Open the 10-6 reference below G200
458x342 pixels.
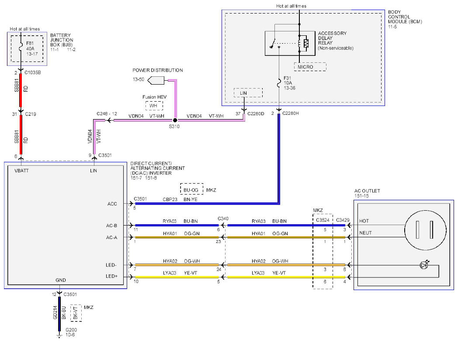(x=70, y=335)
